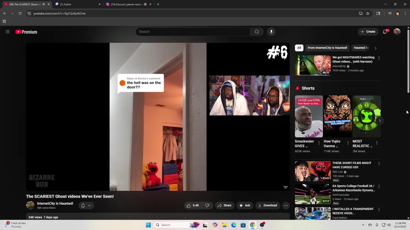This screenshot has height=230, width=410.
Task: Click the address bar URL
Action: (60, 13)
